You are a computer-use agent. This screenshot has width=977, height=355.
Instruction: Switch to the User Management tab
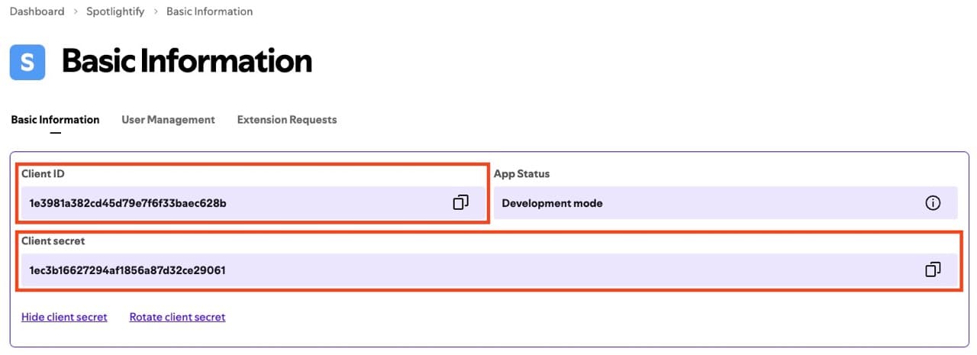tap(168, 120)
